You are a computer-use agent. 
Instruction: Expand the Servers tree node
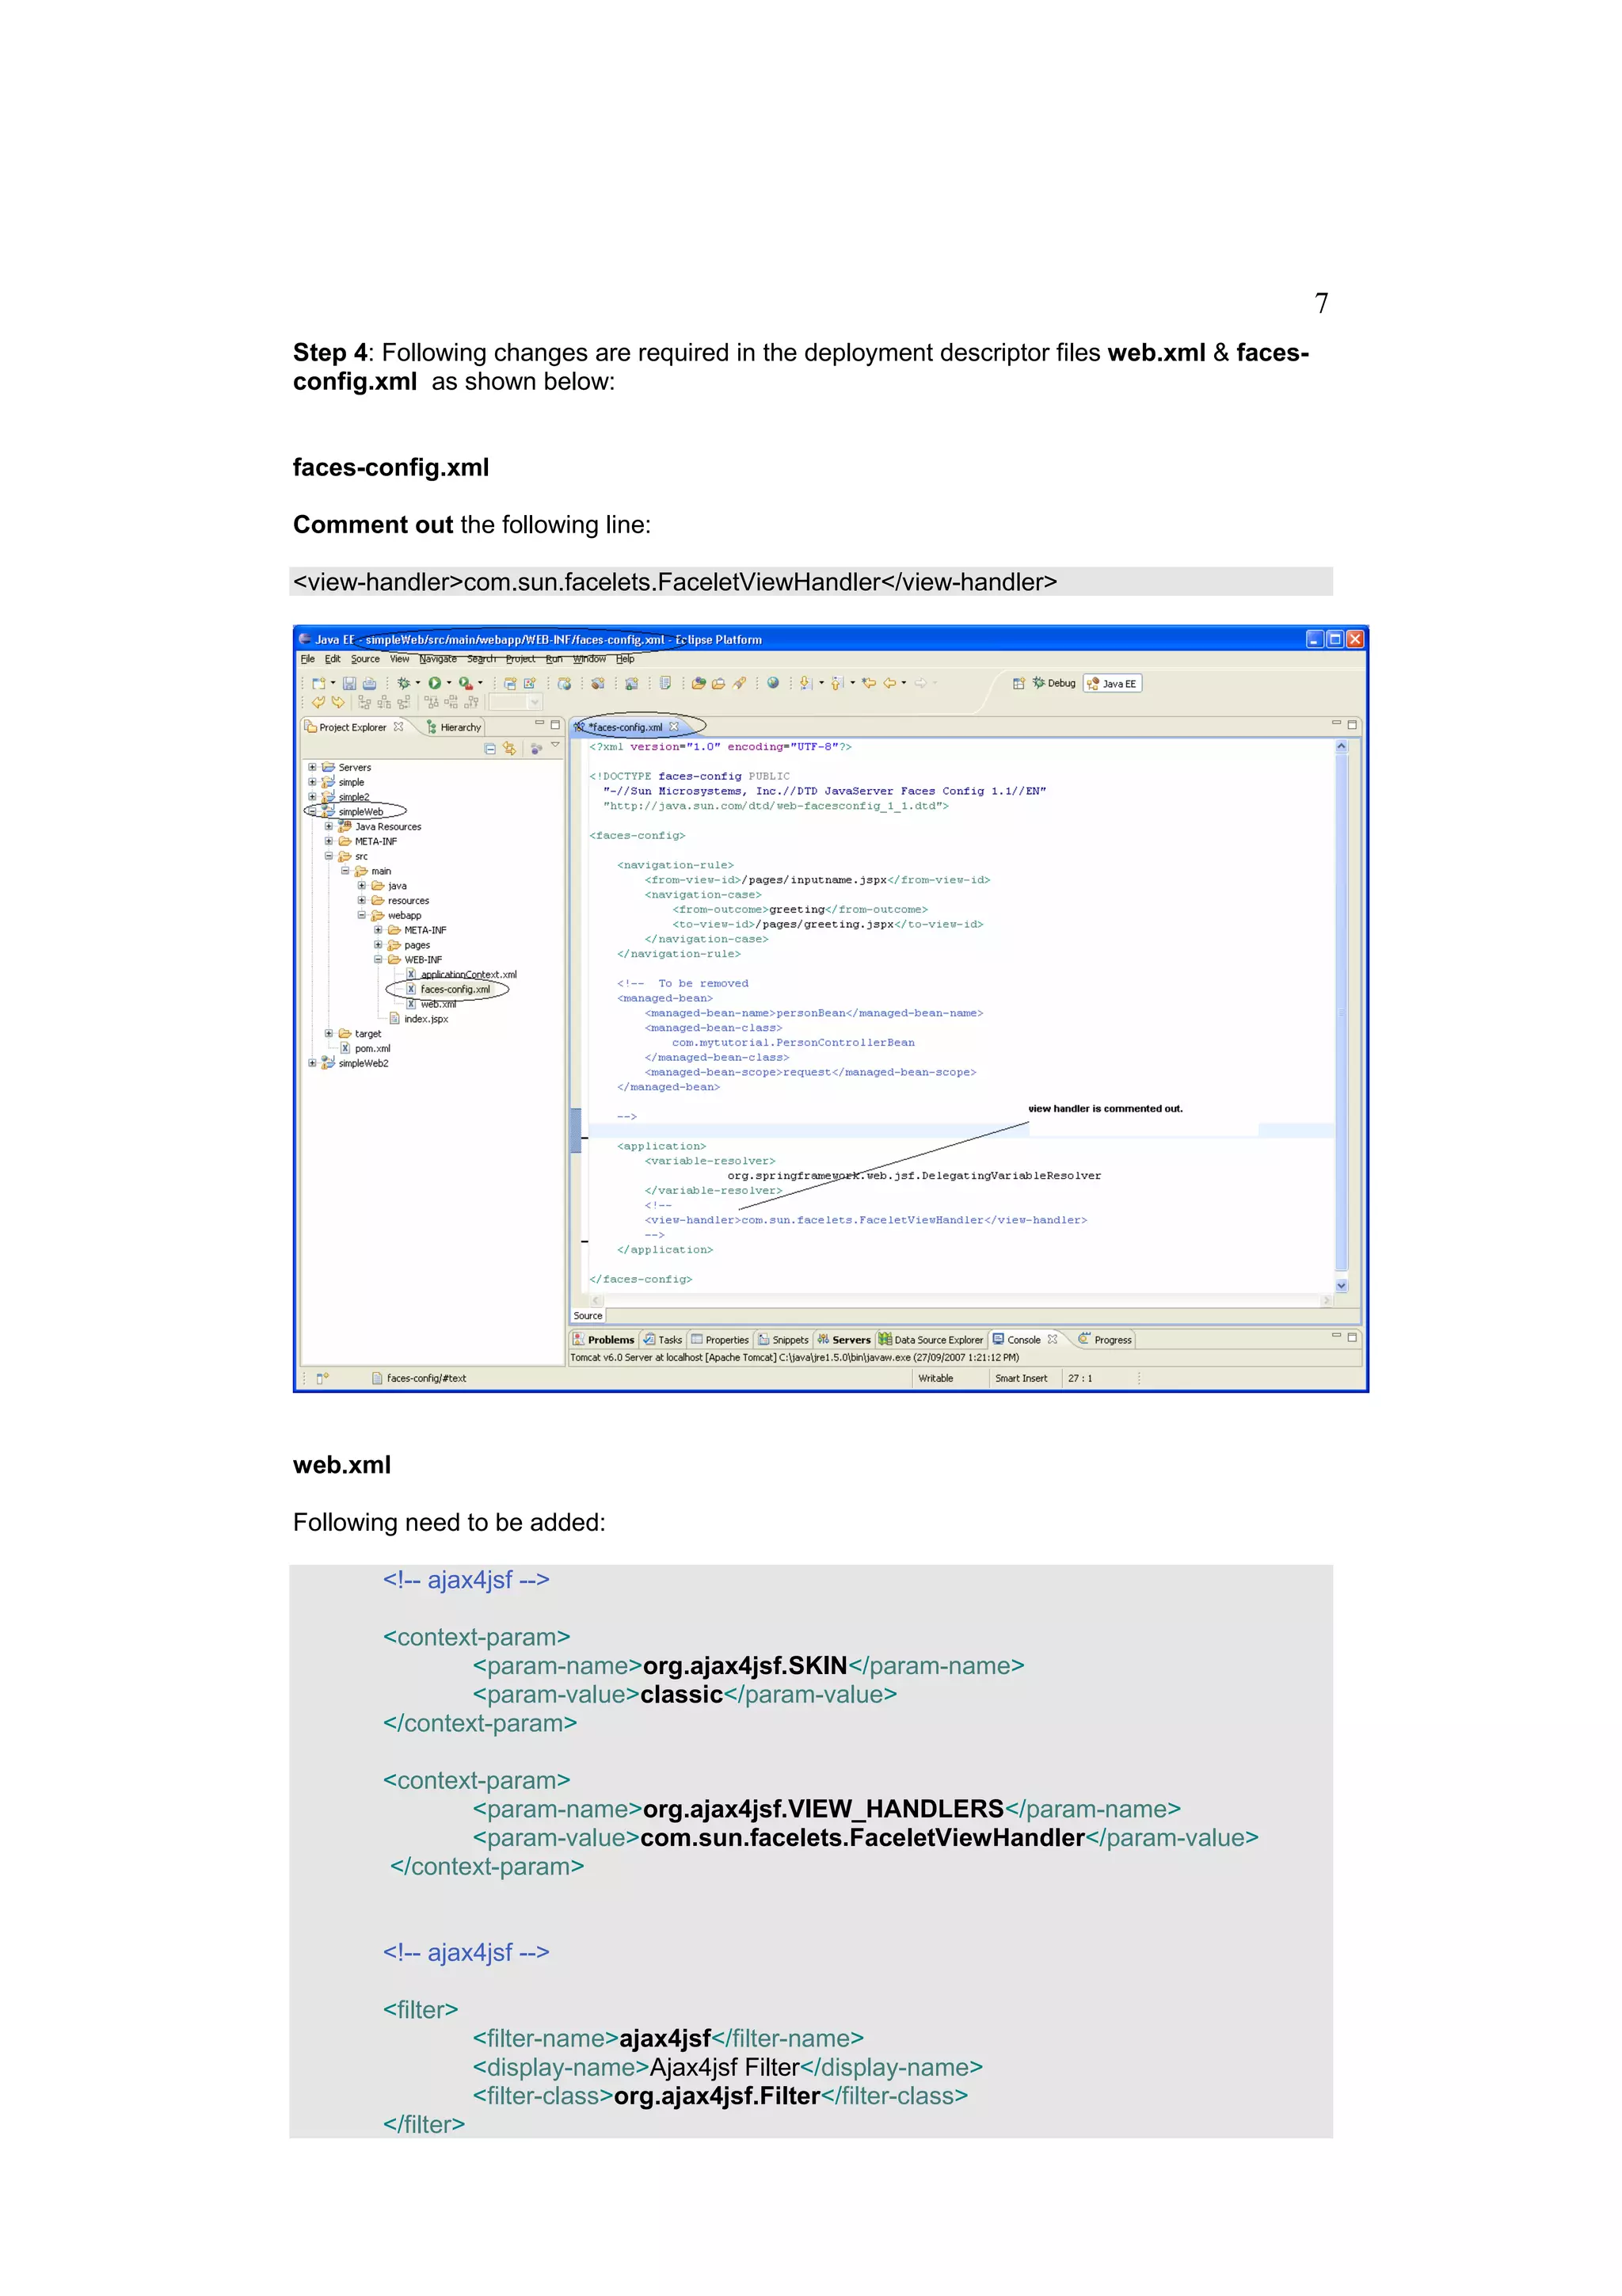tap(312, 768)
